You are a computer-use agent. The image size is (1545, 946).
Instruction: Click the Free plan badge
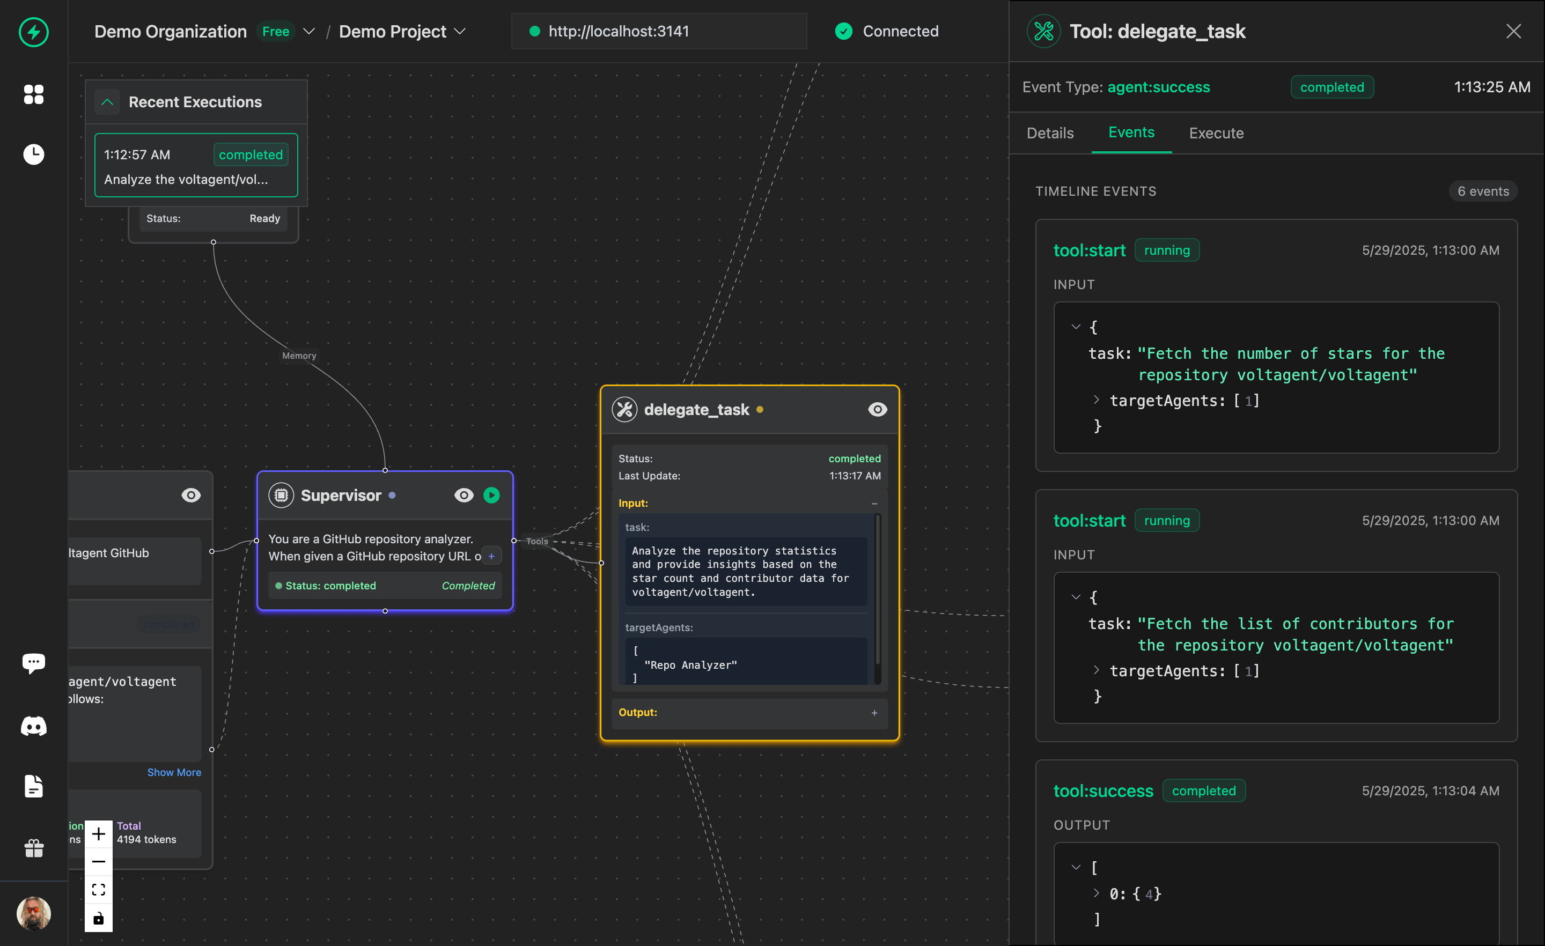[x=276, y=31]
